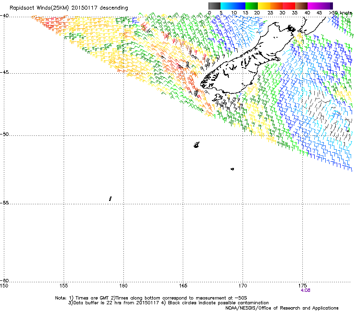The image size is (354, 311).
Task: Click the yellow 20-25 knots legend swatch
Action: point(264,6)
